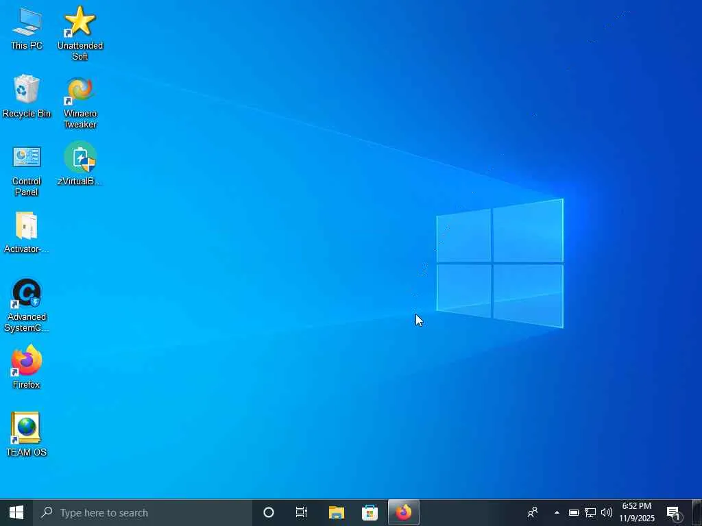Select the Recycle Bin icon
The height and width of the screenshot is (526, 702).
[27, 96]
